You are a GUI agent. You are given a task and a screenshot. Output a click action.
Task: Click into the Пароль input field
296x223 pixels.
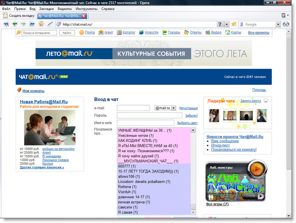pyautogui.click(x=149, y=115)
